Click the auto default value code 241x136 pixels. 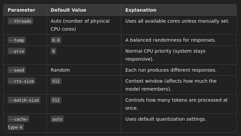click(57, 119)
